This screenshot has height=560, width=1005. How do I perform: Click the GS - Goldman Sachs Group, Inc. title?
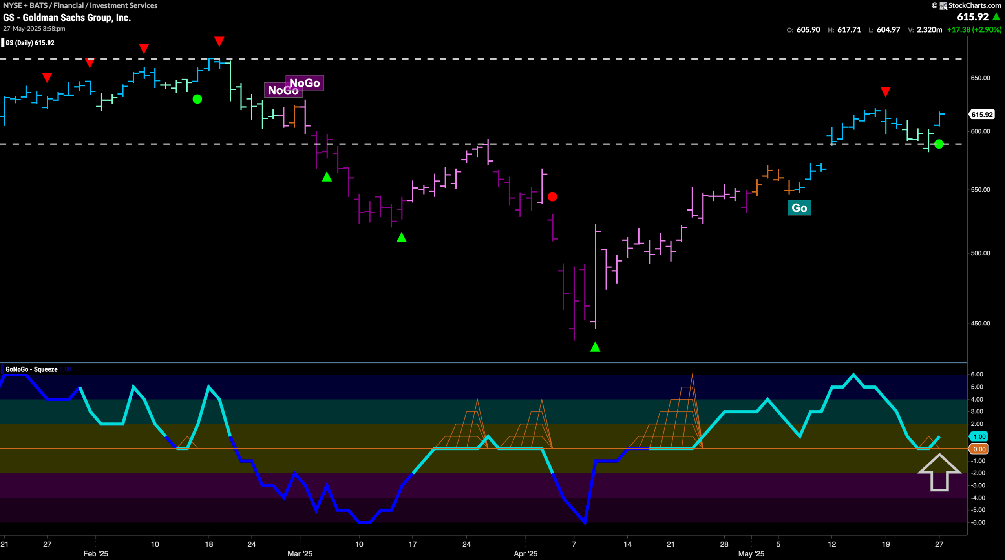point(67,18)
